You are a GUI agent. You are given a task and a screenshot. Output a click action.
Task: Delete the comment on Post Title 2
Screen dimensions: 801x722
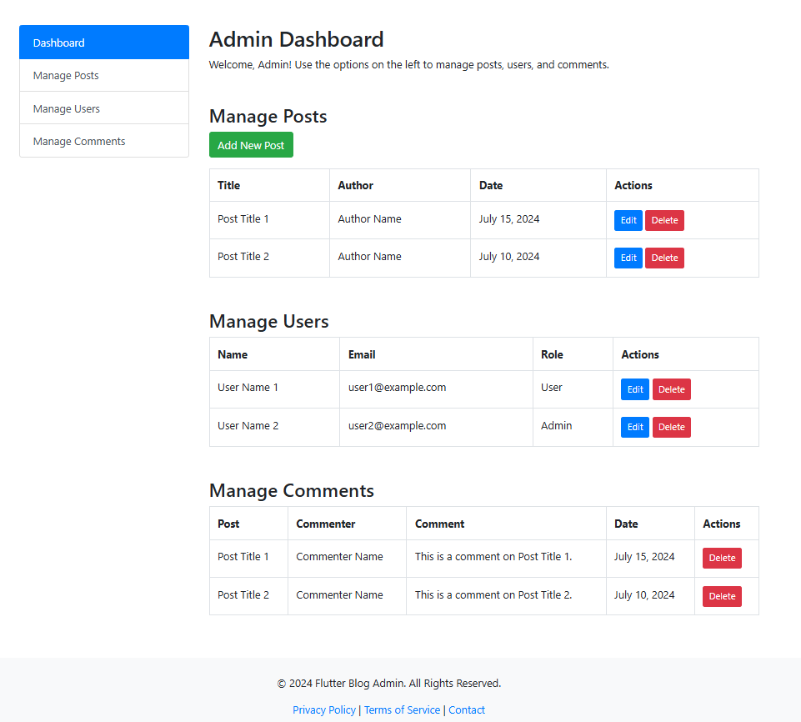coord(722,596)
